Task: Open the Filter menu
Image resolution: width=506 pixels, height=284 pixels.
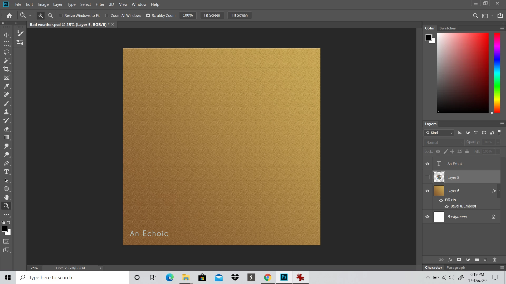Action: (x=100, y=4)
